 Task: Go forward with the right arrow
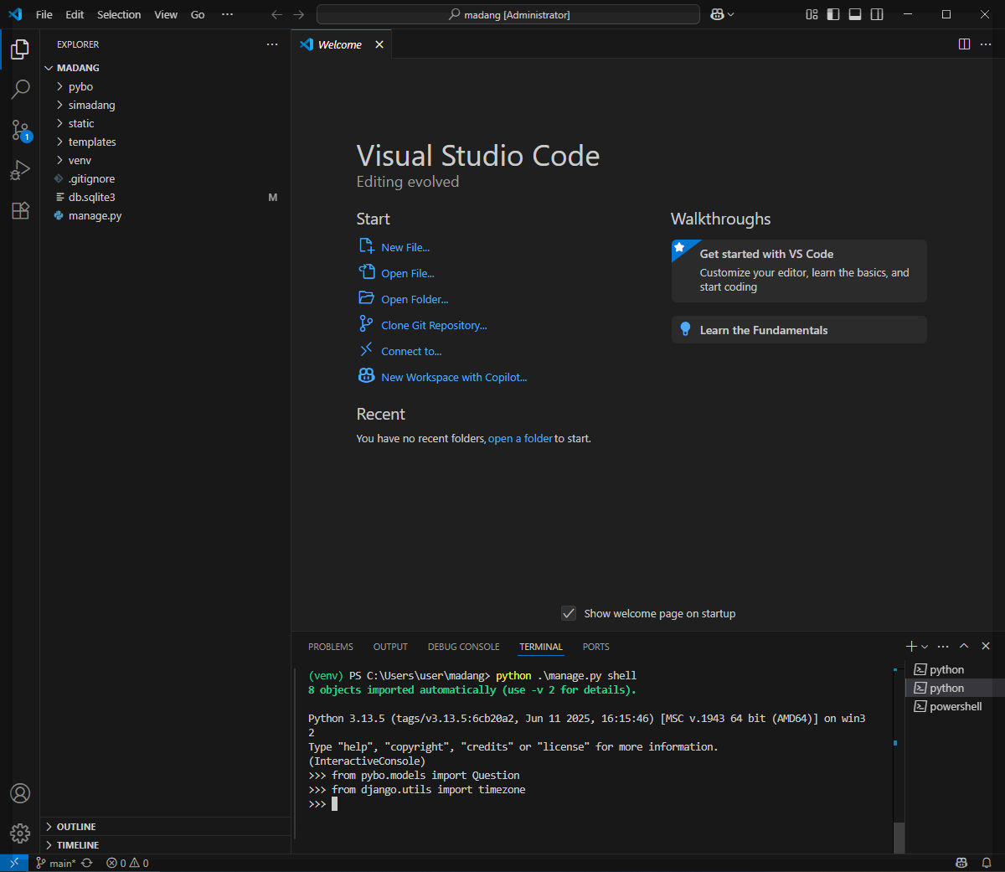(x=299, y=14)
